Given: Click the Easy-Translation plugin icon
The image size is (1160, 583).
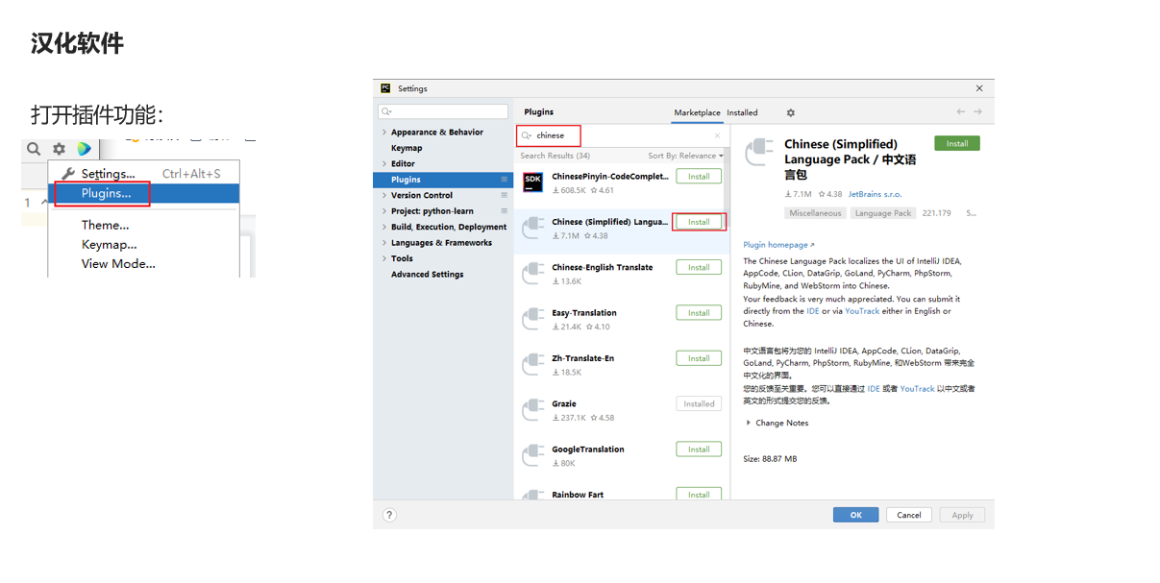Looking at the screenshot, I should (532, 319).
